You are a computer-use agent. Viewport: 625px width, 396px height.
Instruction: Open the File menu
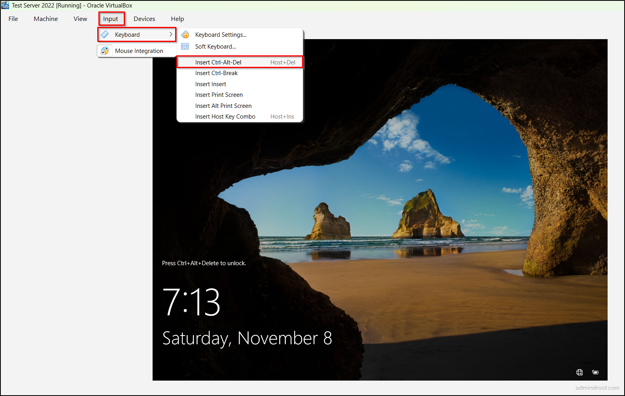click(x=13, y=19)
